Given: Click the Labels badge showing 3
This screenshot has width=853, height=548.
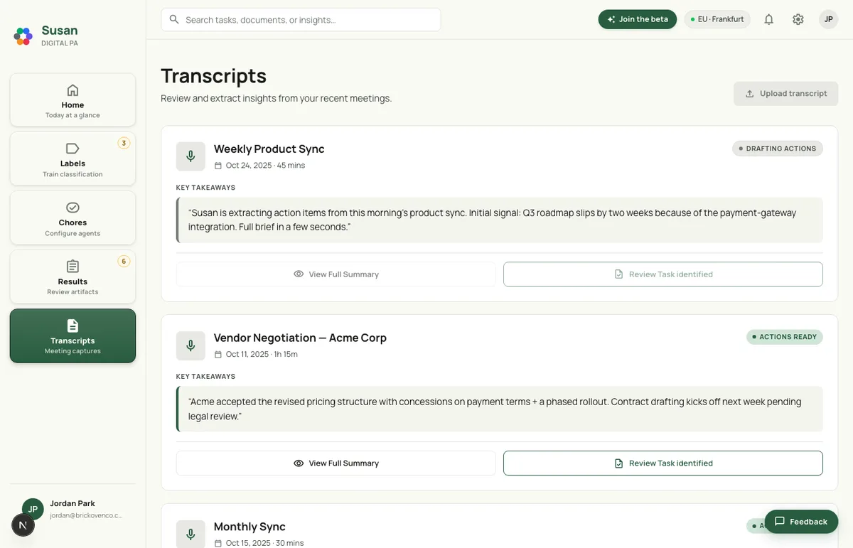Looking at the screenshot, I should coord(124,143).
